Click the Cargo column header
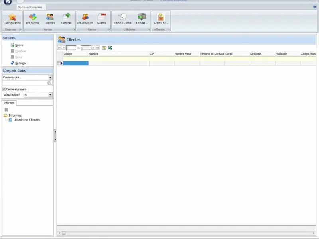This screenshot has height=239, width=319. tap(237, 54)
